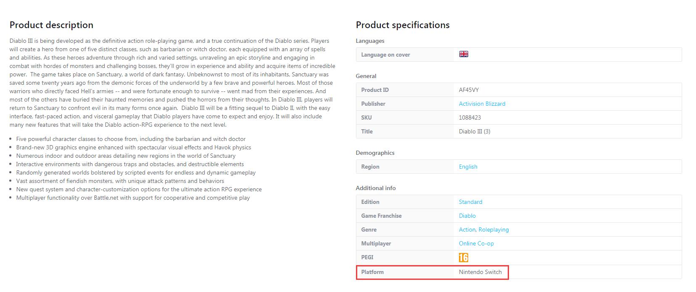This screenshot has width=696, height=292.
Task: Select the Roleplaying genre link
Action: pyautogui.click(x=493, y=229)
